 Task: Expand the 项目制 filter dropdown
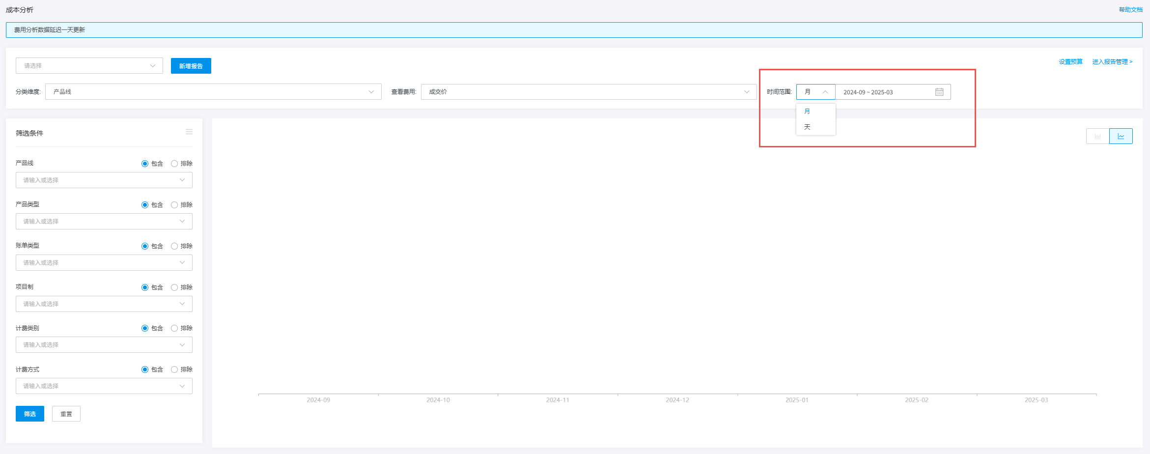pos(104,304)
